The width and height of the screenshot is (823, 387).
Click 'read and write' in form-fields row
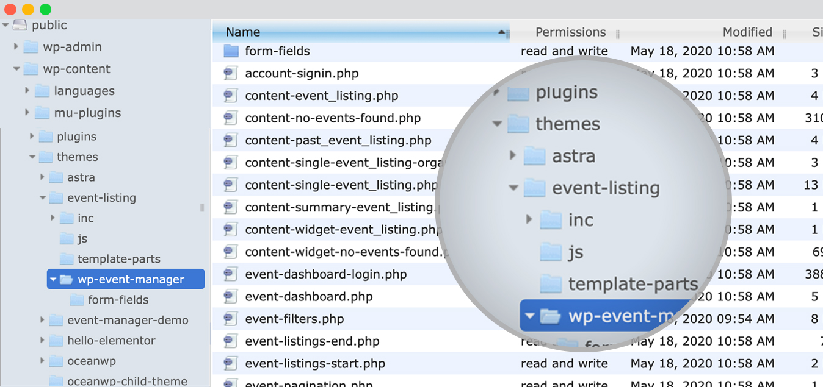point(564,51)
